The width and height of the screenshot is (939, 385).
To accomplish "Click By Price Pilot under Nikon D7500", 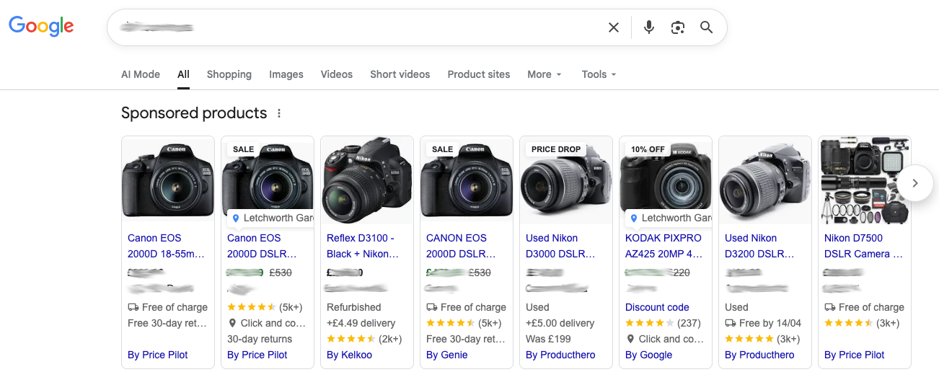I will [x=855, y=355].
